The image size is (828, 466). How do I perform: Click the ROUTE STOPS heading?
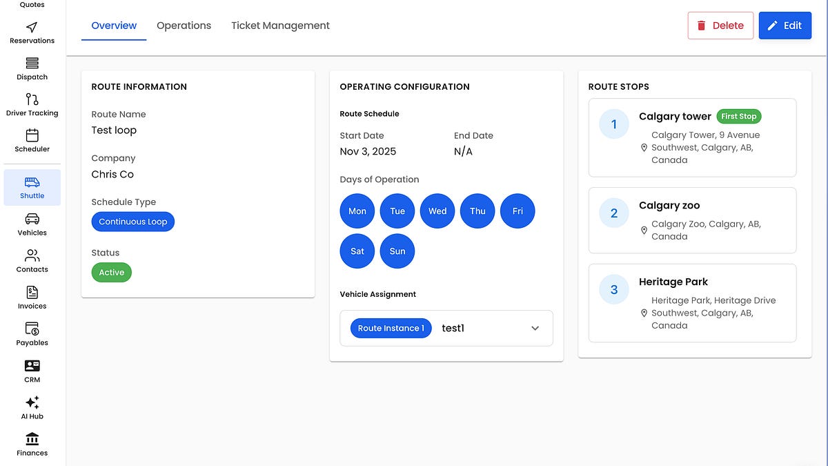(x=619, y=86)
